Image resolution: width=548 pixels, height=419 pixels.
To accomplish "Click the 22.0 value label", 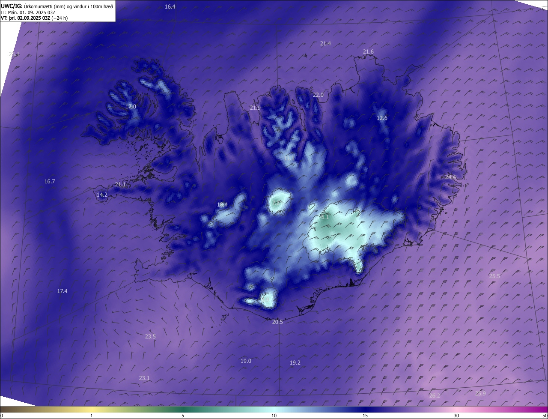I will 318,95.
